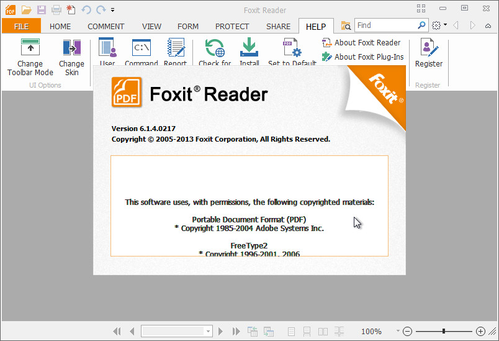Image resolution: width=499 pixels, height=341 pixels.
Task: Click the Foxit Corporation copyright line
Action: [221, 139]
